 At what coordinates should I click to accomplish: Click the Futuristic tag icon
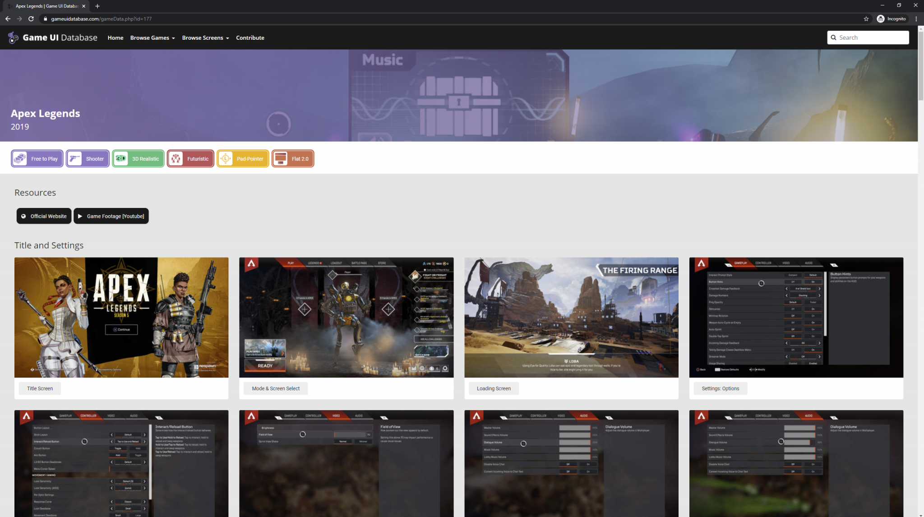coord(177,158)
